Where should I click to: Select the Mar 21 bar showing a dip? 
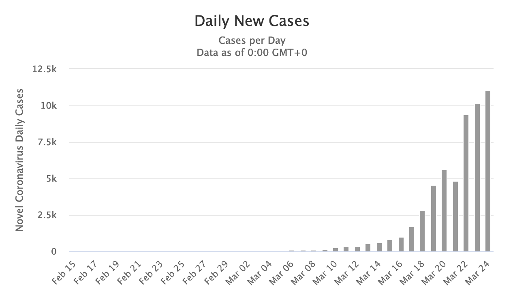click(x=455, y=216)
